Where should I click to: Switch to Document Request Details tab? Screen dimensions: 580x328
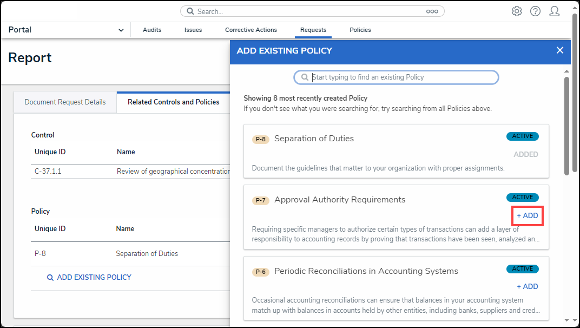65,102
